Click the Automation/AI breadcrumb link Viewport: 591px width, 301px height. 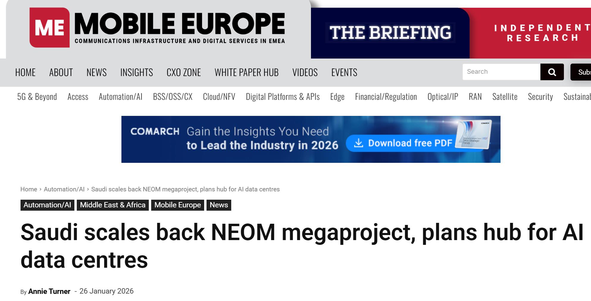tap(64, 189)
